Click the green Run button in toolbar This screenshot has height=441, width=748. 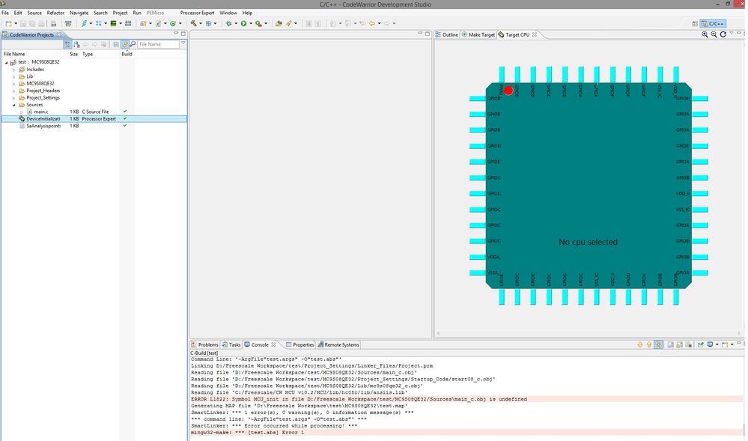click(243, 24)
